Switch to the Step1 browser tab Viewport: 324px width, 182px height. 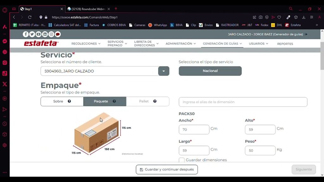42,9
